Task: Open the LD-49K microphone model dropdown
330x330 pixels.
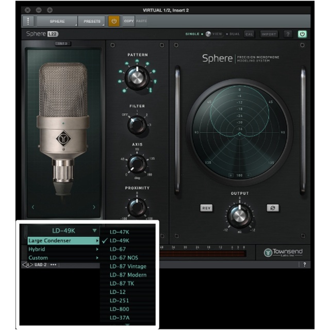Action: click(x=63, y=231)
